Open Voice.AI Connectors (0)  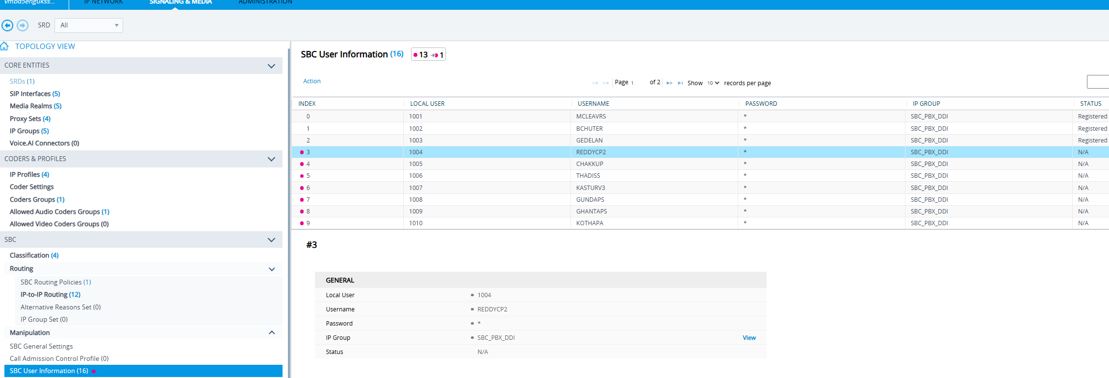(x=45, y=143)
